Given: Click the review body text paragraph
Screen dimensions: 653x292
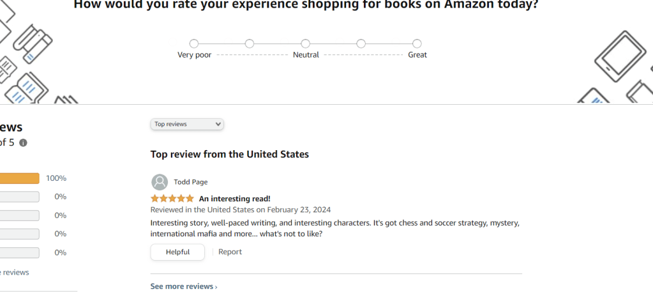Looking at the screenshot, I should click(x=335, y=228).
